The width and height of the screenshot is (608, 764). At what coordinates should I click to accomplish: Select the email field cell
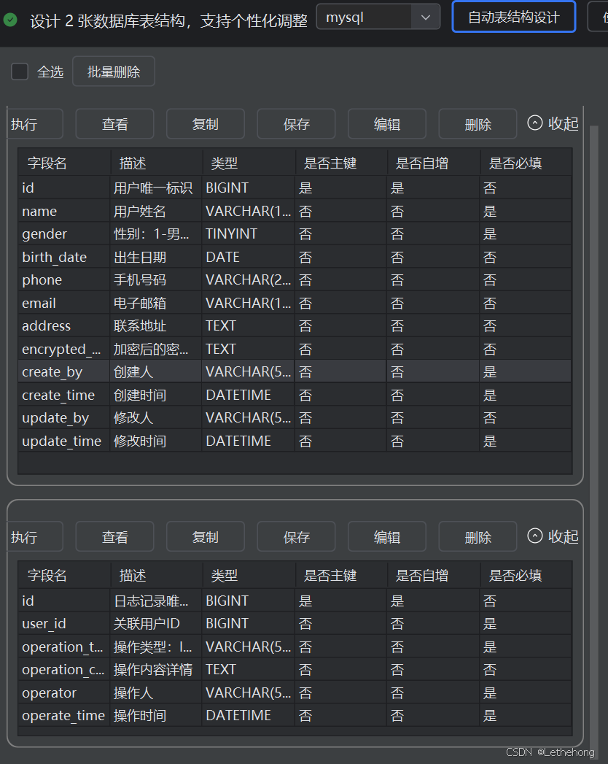coord(64,303)
